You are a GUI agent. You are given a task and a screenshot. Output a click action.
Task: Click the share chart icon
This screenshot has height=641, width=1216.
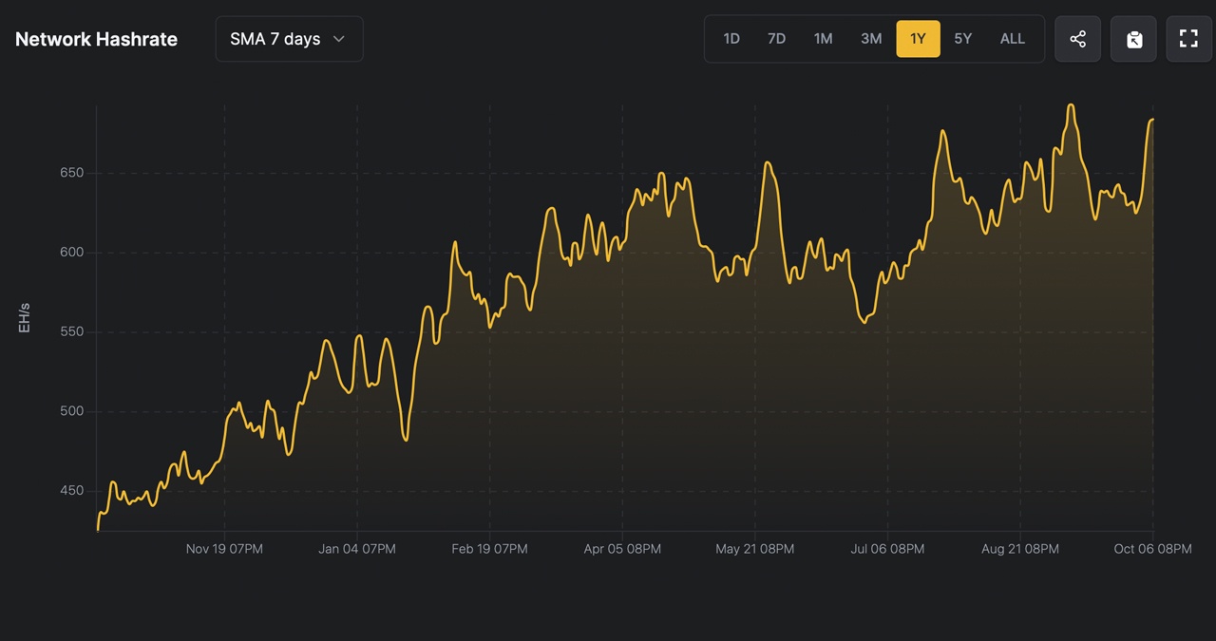1077,39
